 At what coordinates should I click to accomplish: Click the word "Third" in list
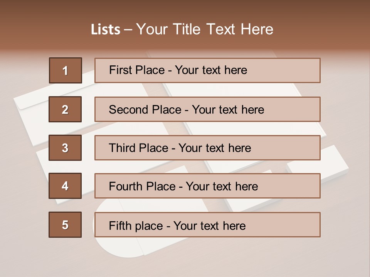point(122,148)
